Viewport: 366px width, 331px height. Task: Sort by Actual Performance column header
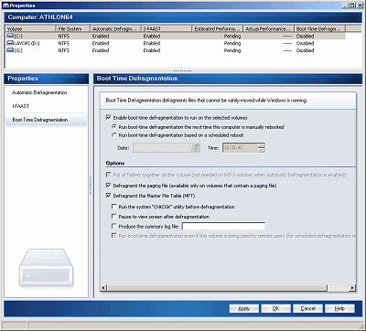point(269,28)
